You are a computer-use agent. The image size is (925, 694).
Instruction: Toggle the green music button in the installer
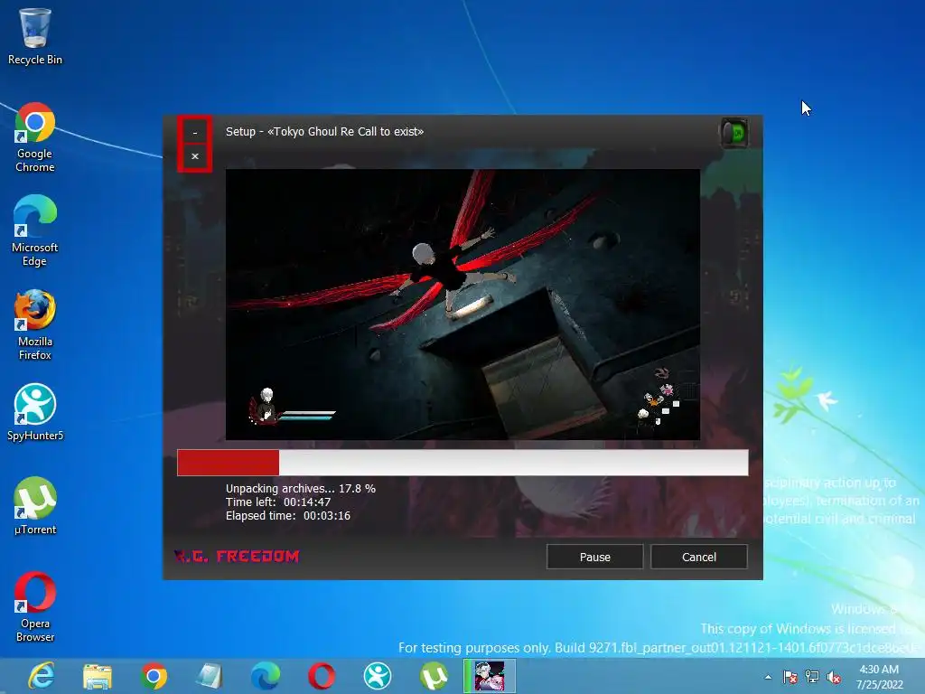click(735, 133)
